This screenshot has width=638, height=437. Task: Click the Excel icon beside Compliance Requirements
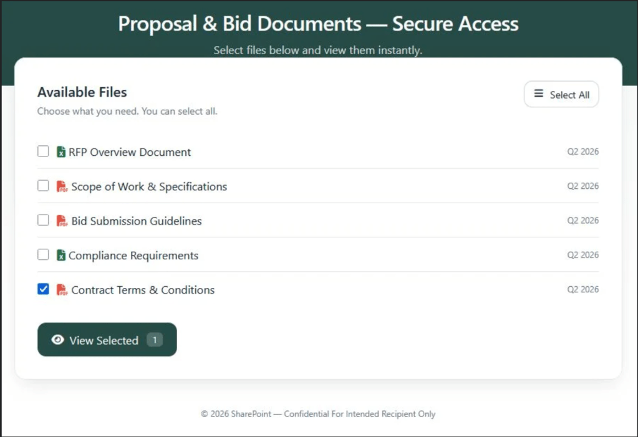point(60,256)
